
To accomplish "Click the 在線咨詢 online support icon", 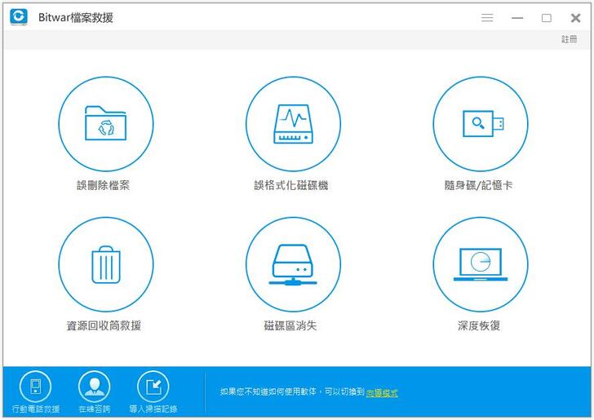I will click(94, 387).
